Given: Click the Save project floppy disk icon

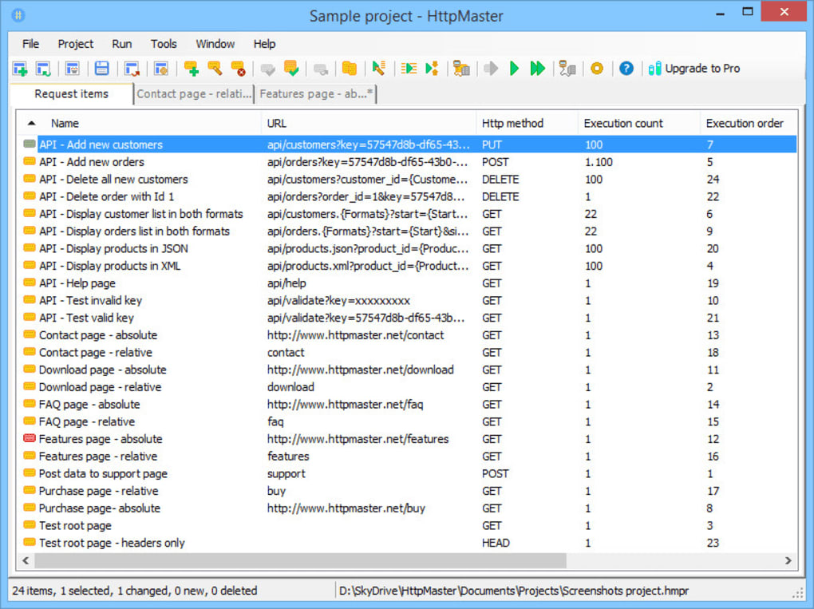Looking at the screenshot, I should pyautogui.click(x=102, y=69).
